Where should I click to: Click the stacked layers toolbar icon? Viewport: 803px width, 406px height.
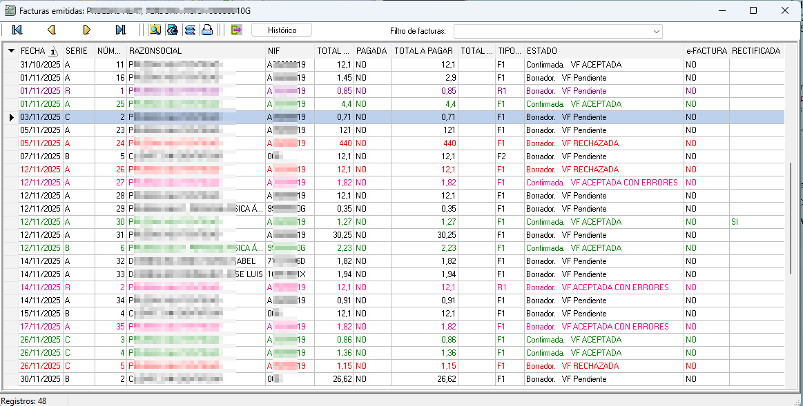click(x=190, y=30)
